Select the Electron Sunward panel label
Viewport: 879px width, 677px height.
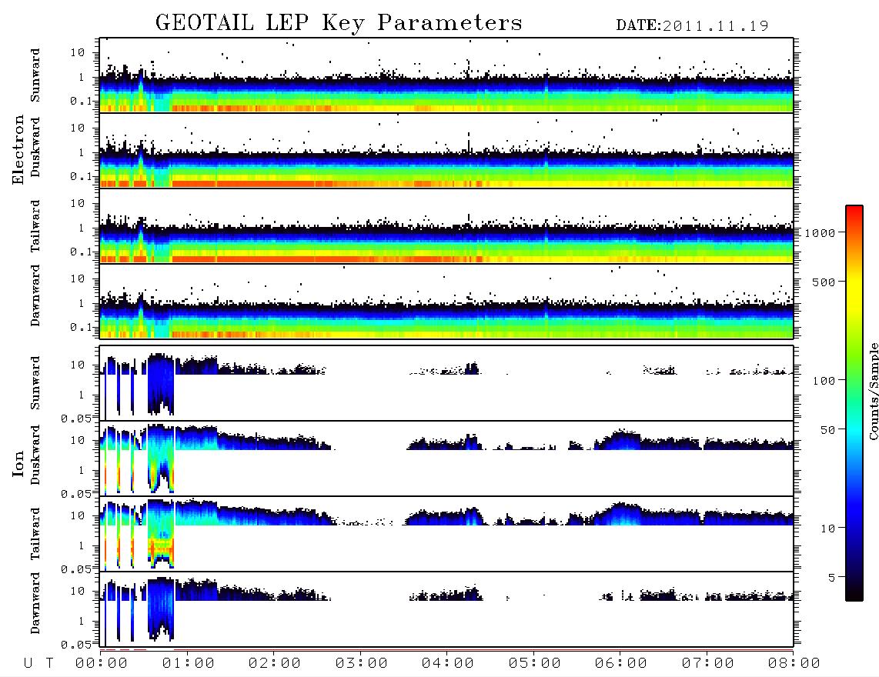35,75
